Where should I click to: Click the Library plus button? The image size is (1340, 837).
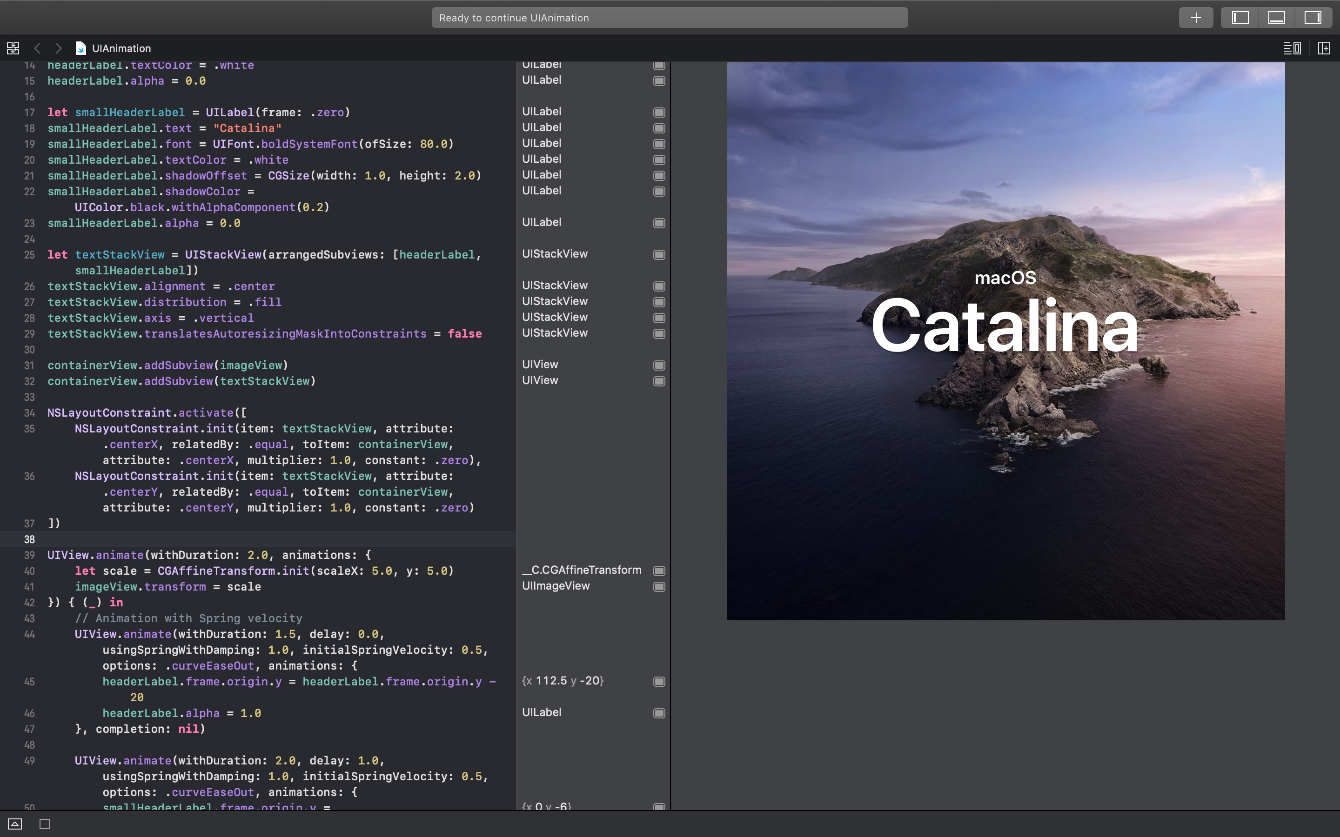pyautogui.click(x=1195, y=18)
